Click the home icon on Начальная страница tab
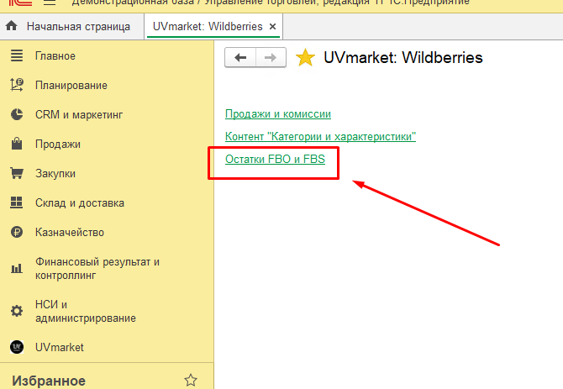This screenshot has width=563, height=389. tap(12, 26)
